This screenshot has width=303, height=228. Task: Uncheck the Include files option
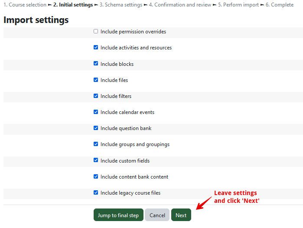96,80
